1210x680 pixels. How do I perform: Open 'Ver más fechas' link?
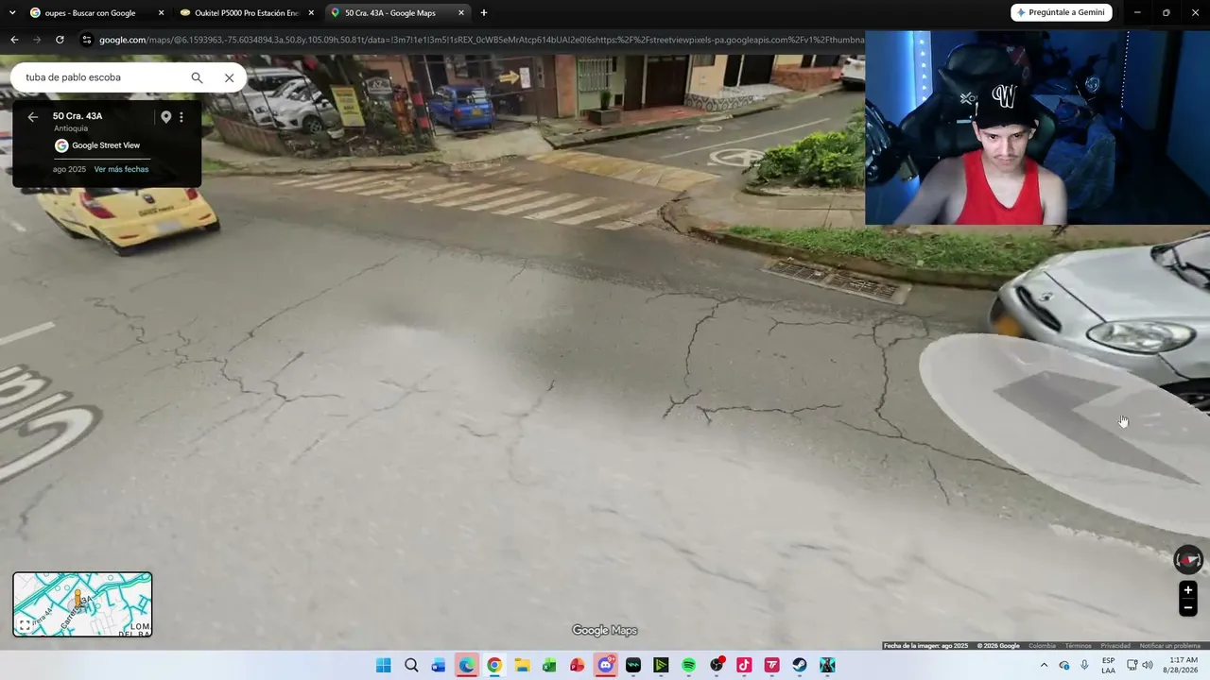pos(121,169)
